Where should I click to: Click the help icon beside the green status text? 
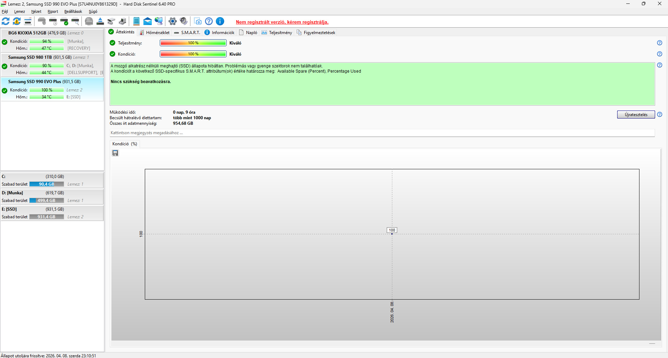pos(660,65)
